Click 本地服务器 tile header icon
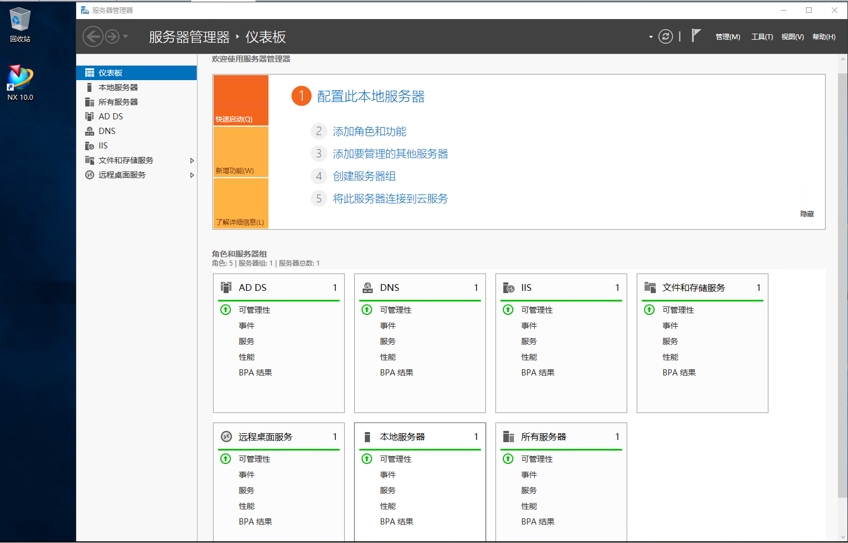The width and height of the screenshot is (848, 543). pos(368,437)
